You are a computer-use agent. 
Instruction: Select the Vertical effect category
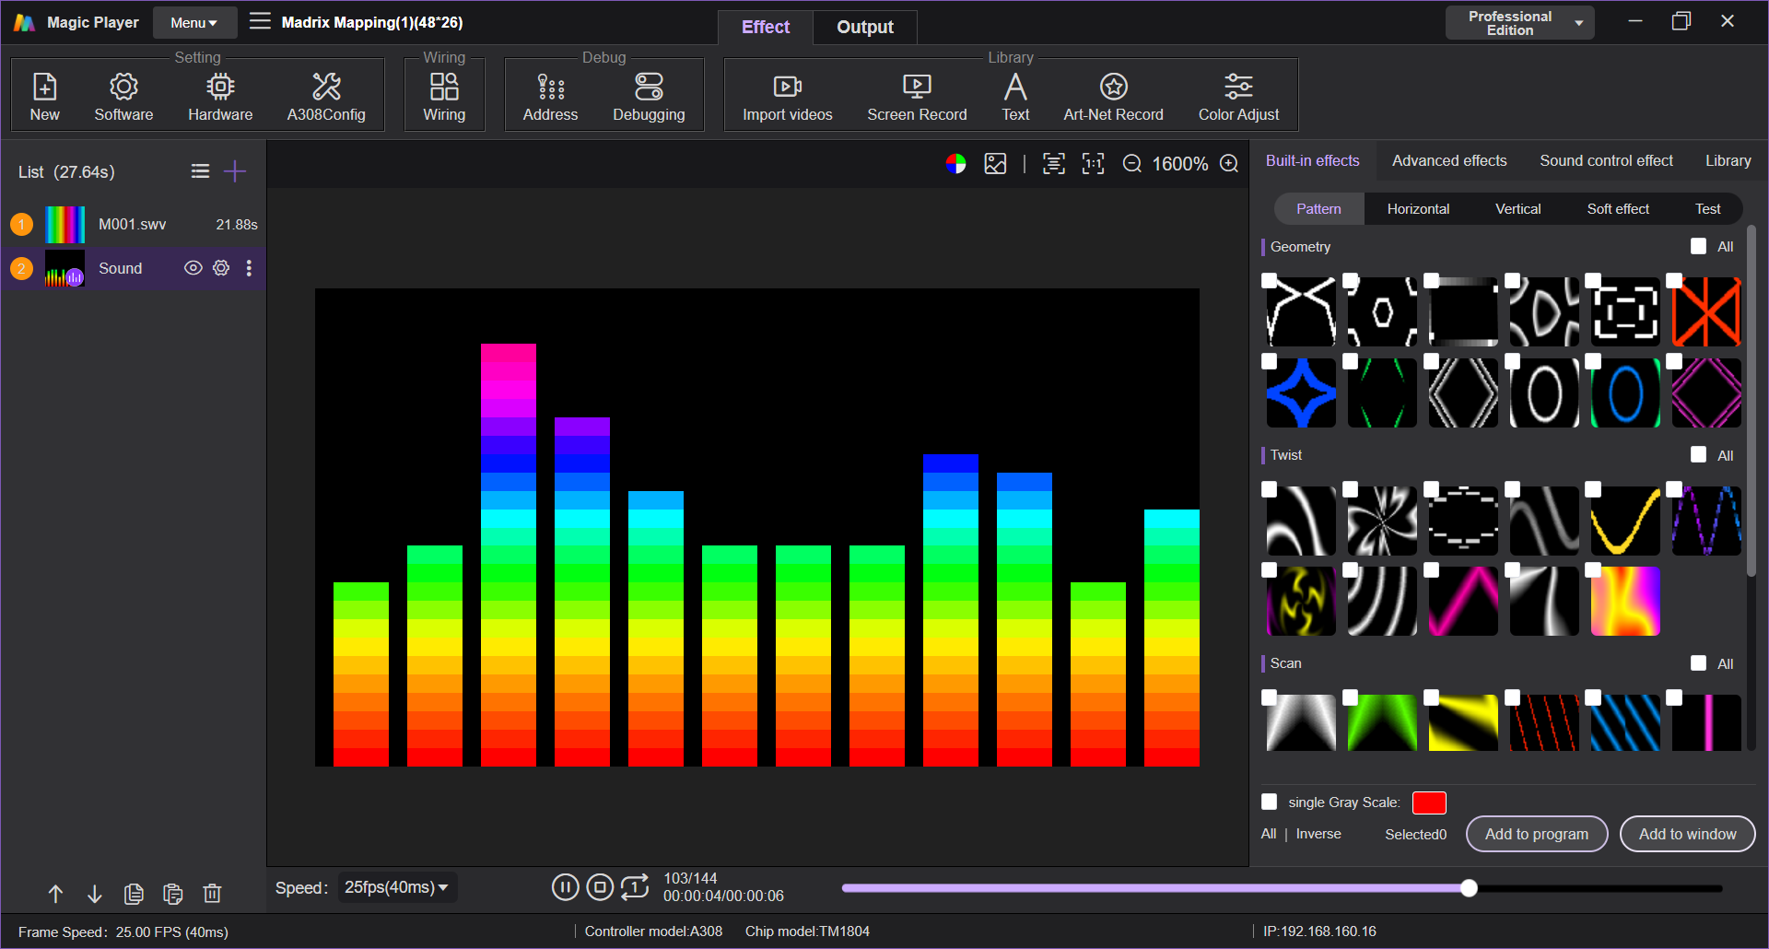click(1517, 209)
